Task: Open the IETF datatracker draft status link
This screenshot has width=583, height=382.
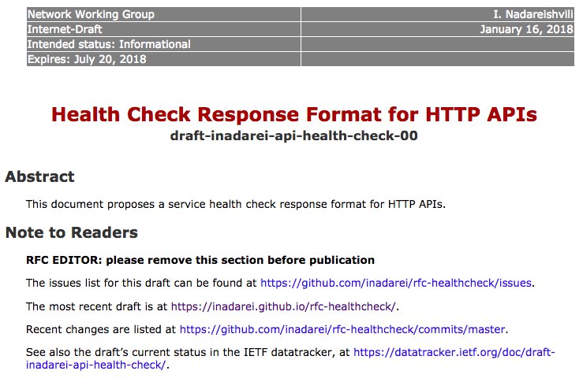Action: coord(454,352)
